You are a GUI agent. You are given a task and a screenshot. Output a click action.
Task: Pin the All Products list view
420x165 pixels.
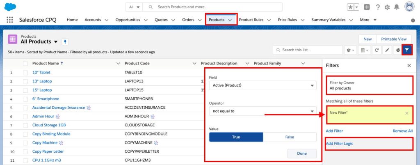[65, 42]
